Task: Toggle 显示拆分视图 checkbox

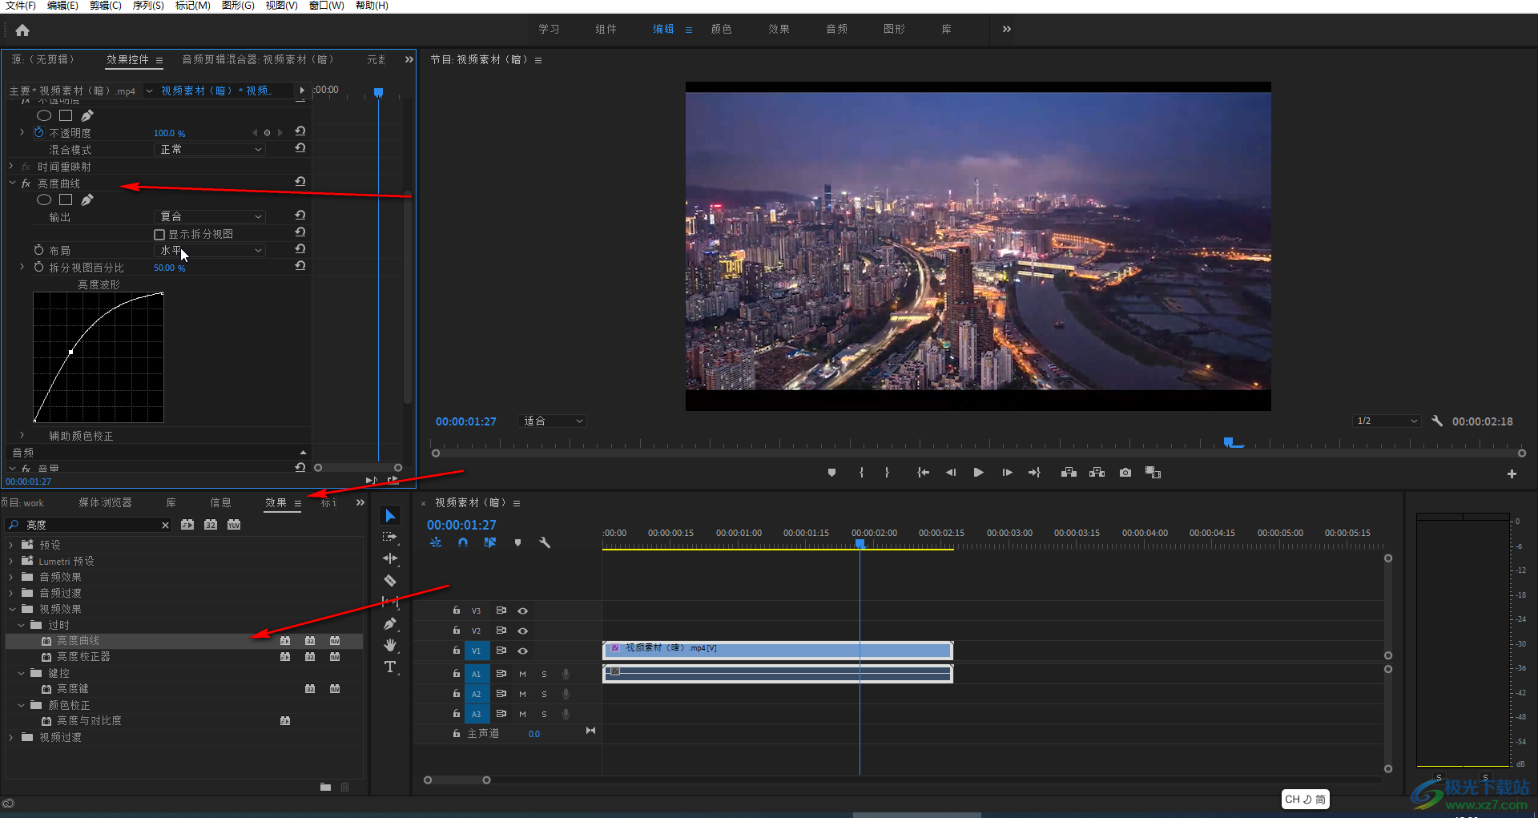Action: [x=159, y=234]
